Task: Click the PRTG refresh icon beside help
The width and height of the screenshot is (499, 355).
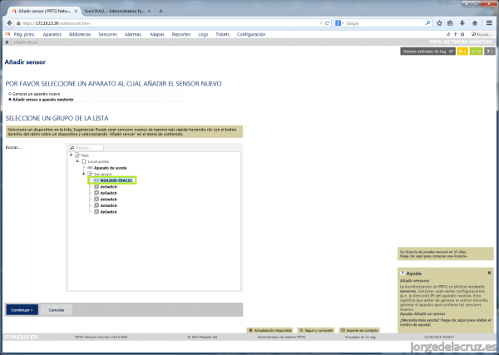Action: tap(448, 34)
